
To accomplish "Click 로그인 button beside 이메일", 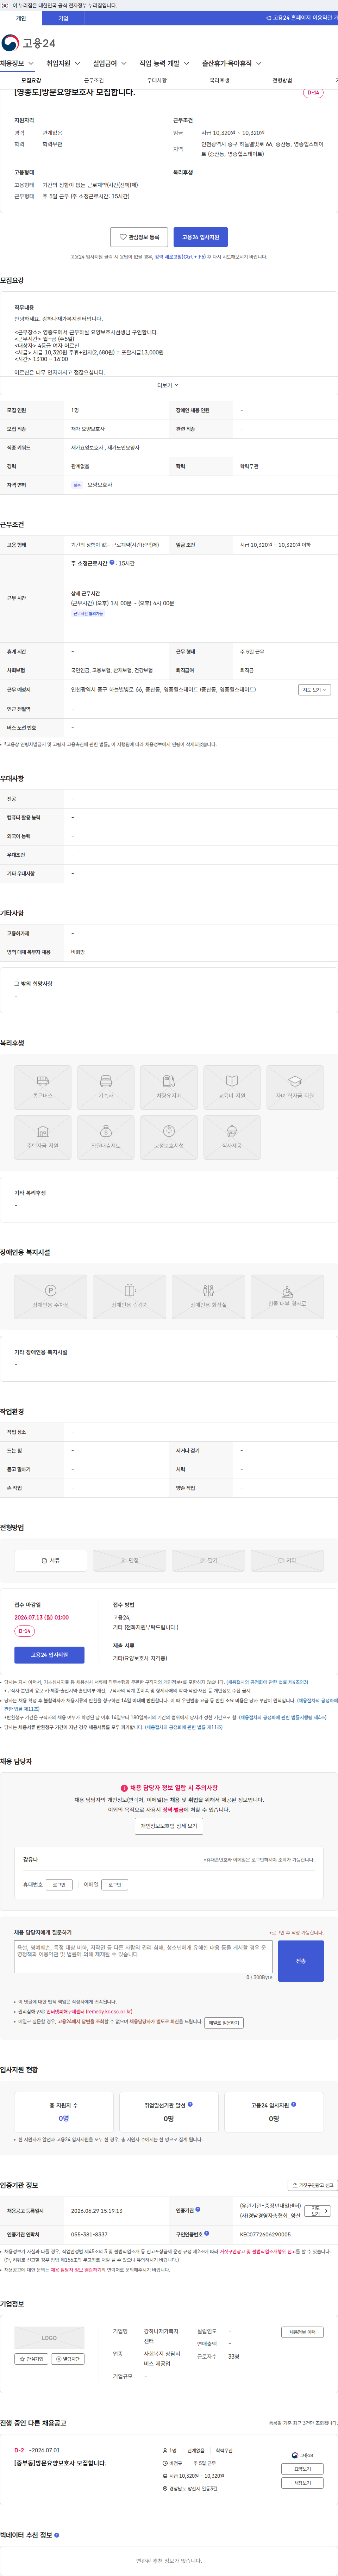I will [x=116, y=1885].
